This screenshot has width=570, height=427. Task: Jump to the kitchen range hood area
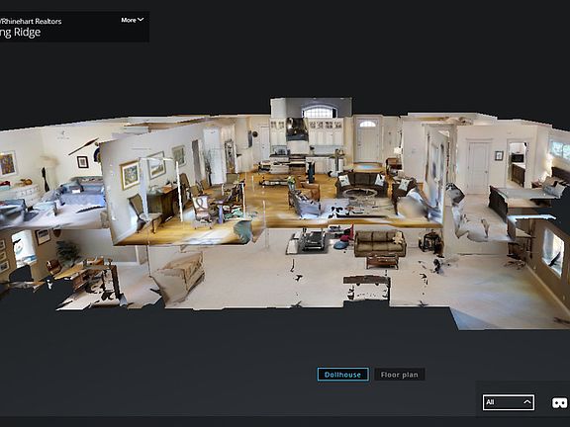[297, 129]
